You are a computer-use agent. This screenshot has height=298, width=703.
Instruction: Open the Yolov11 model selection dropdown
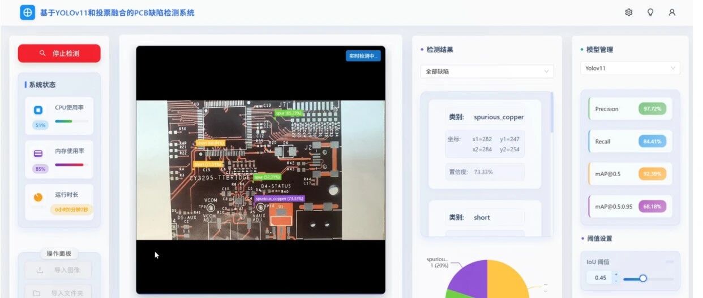click(630, 68)
